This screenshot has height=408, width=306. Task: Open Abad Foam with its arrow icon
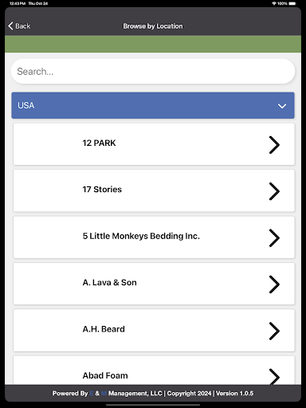click(274, 376)
